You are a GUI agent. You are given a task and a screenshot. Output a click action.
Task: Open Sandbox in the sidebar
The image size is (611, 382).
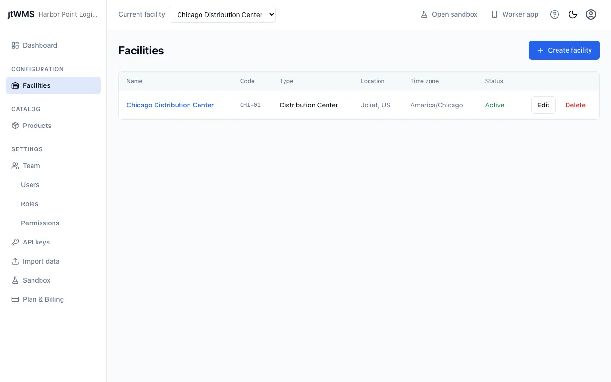tap(53, 280)
